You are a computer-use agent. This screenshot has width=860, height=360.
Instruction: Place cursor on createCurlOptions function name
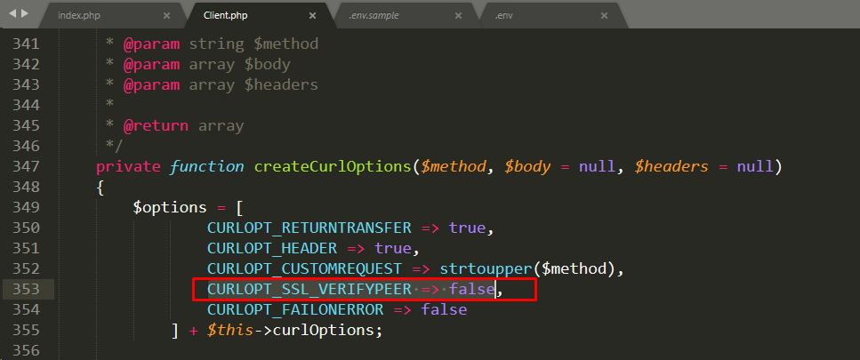click(x=333, y=166)
